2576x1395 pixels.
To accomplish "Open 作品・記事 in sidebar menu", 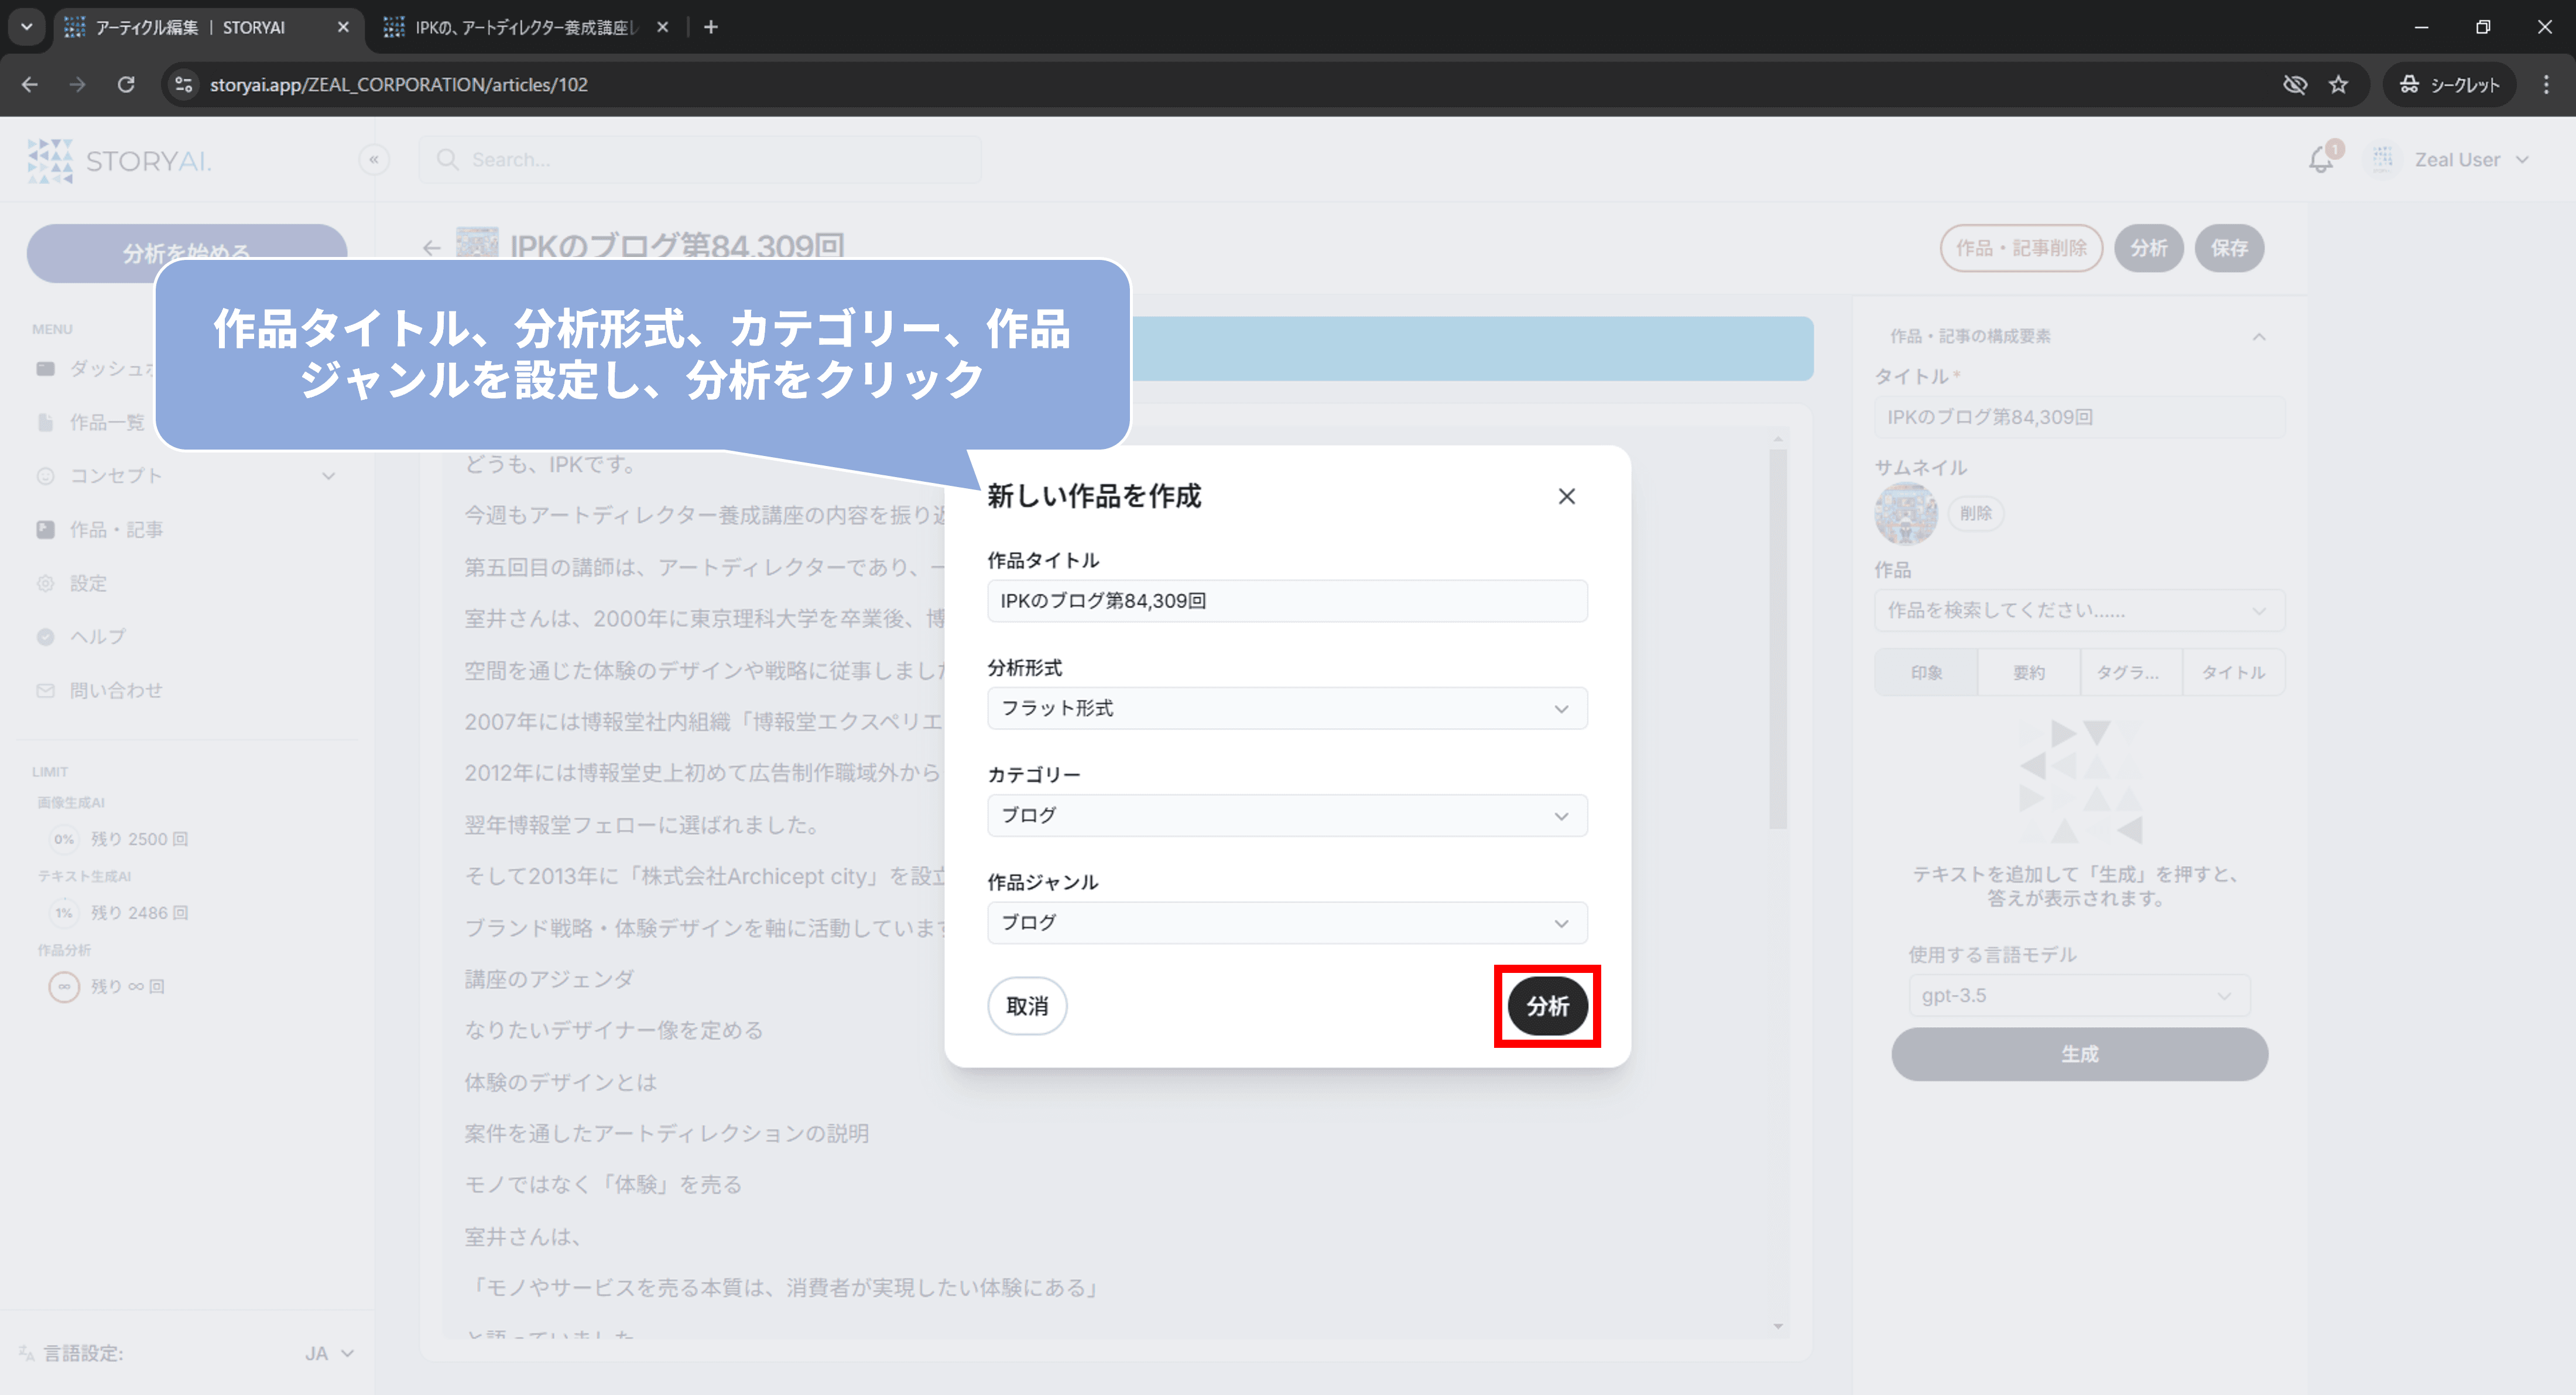I will (116, 530).
